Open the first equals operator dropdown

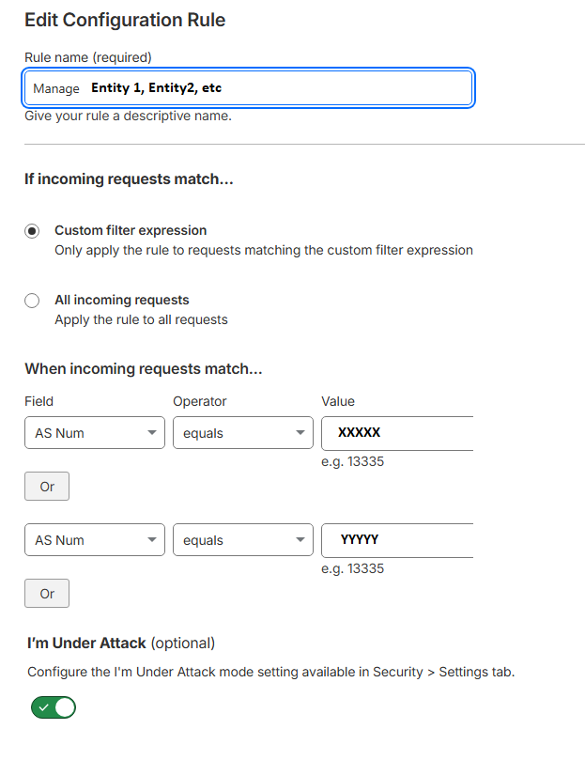pyautogui.click(x=242, y=433)
